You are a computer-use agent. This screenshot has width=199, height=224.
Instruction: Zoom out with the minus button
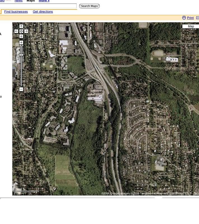point(21,89)
